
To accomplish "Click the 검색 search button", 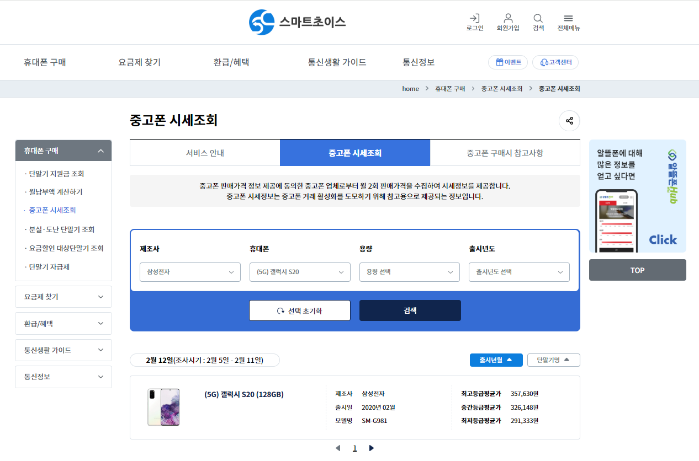I will 410,310.
